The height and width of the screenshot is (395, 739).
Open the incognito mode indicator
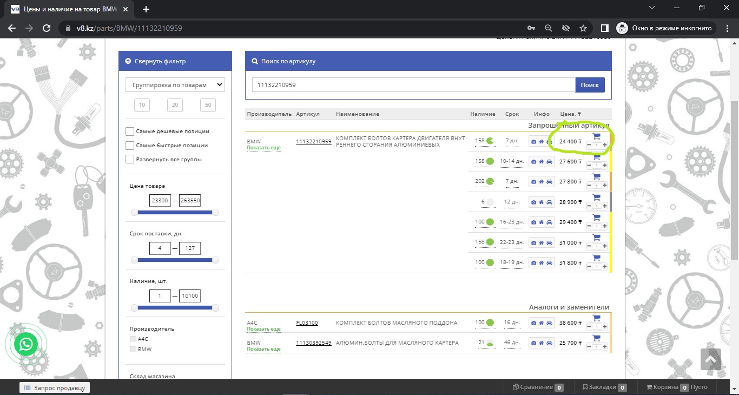coord(667,28)
